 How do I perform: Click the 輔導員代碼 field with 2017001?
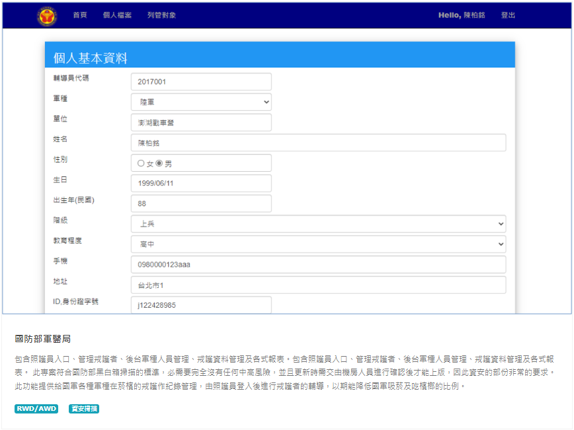pyautogui.click(x=201, y=82)
